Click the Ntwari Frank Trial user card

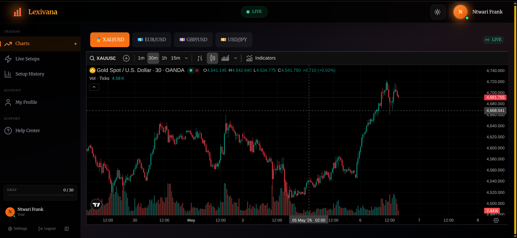[40, 212]
